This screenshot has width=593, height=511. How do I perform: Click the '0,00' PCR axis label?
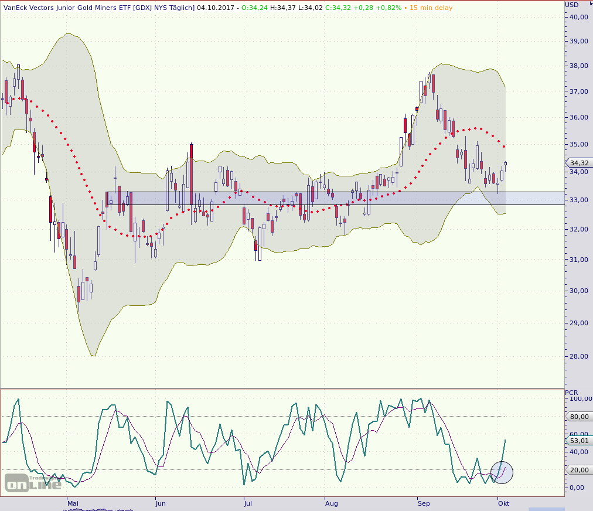[x=577, y=488]
